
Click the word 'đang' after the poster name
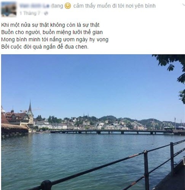tap(57, 6)
